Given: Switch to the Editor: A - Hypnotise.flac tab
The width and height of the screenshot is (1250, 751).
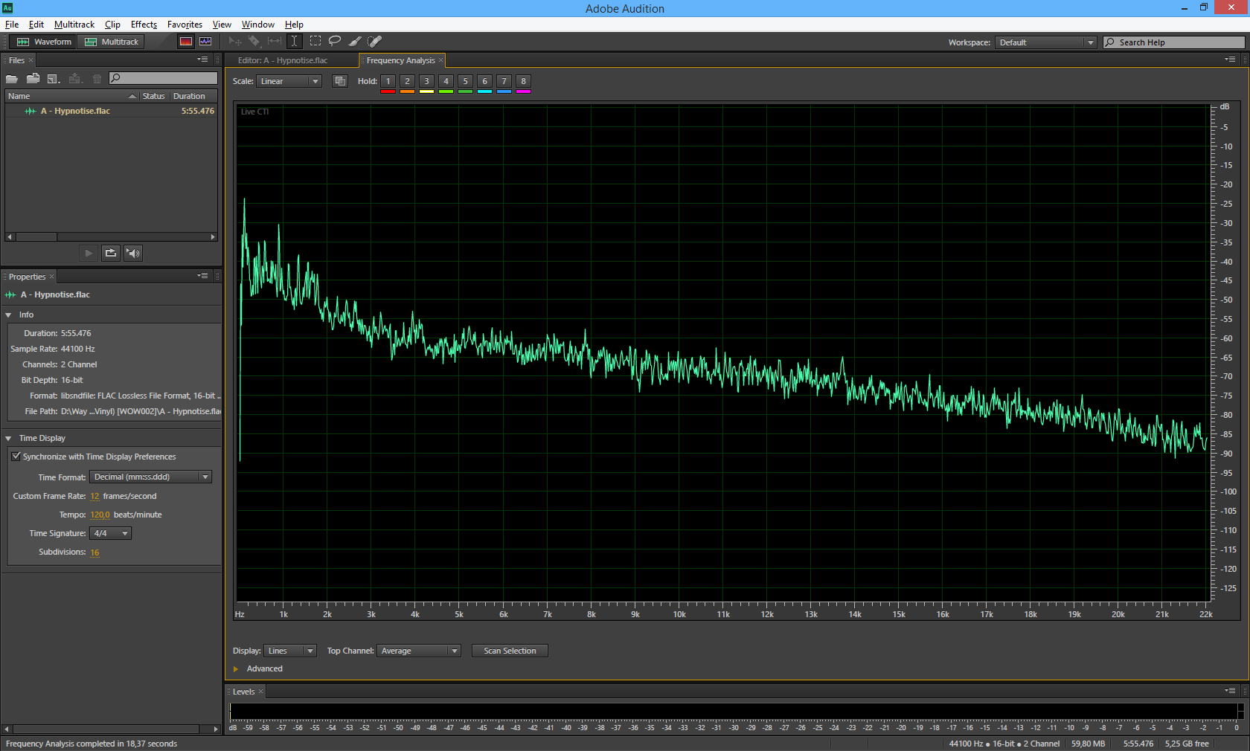Looking at the screenshot, I should point(283,60).
